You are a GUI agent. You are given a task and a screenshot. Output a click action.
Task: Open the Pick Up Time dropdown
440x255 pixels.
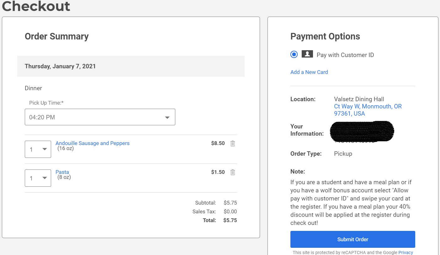coord(100,117)
